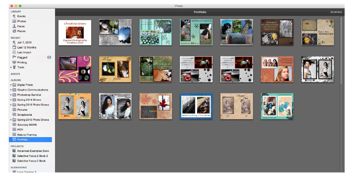Expand the Digital Photo folder triangle
Image resolution: width=350 pixels, height=178 pixels.
11,85
